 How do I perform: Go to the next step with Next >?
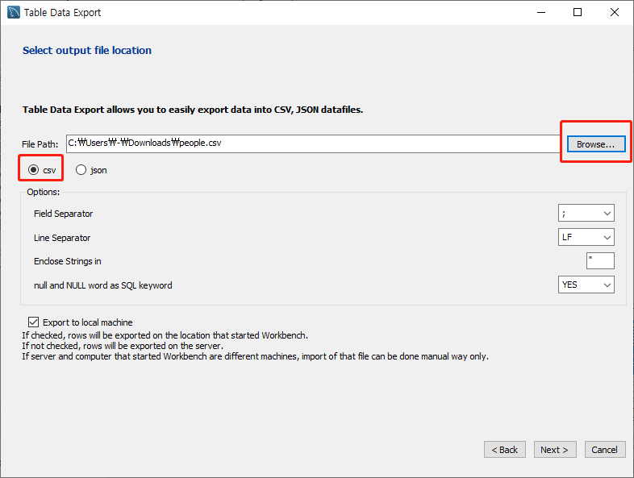554,450
